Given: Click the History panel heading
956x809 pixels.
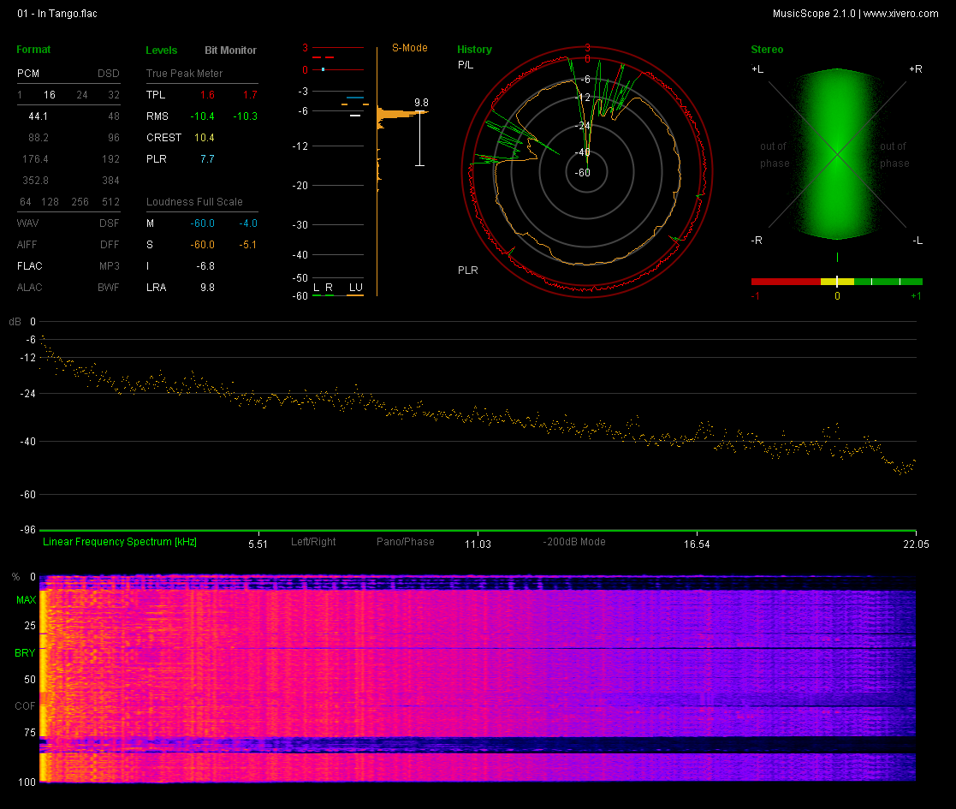Looking at the screenshot, I should (x=474, y=50).
